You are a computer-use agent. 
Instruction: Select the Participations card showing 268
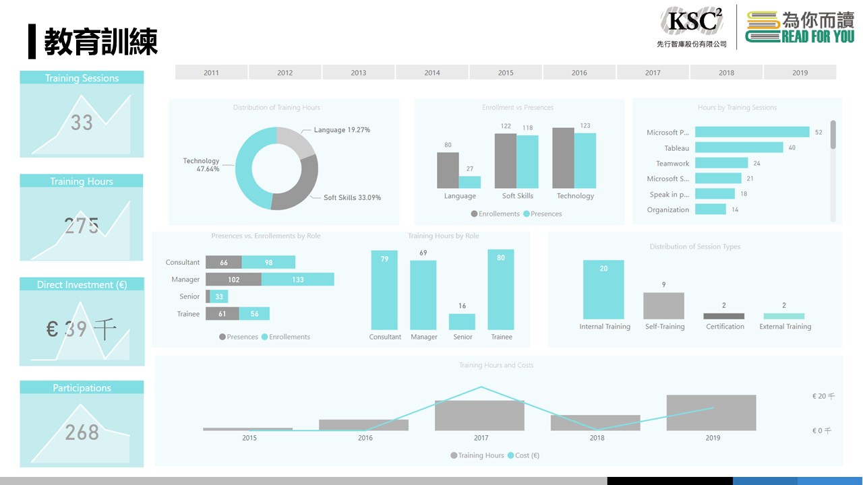click(82, 424)
